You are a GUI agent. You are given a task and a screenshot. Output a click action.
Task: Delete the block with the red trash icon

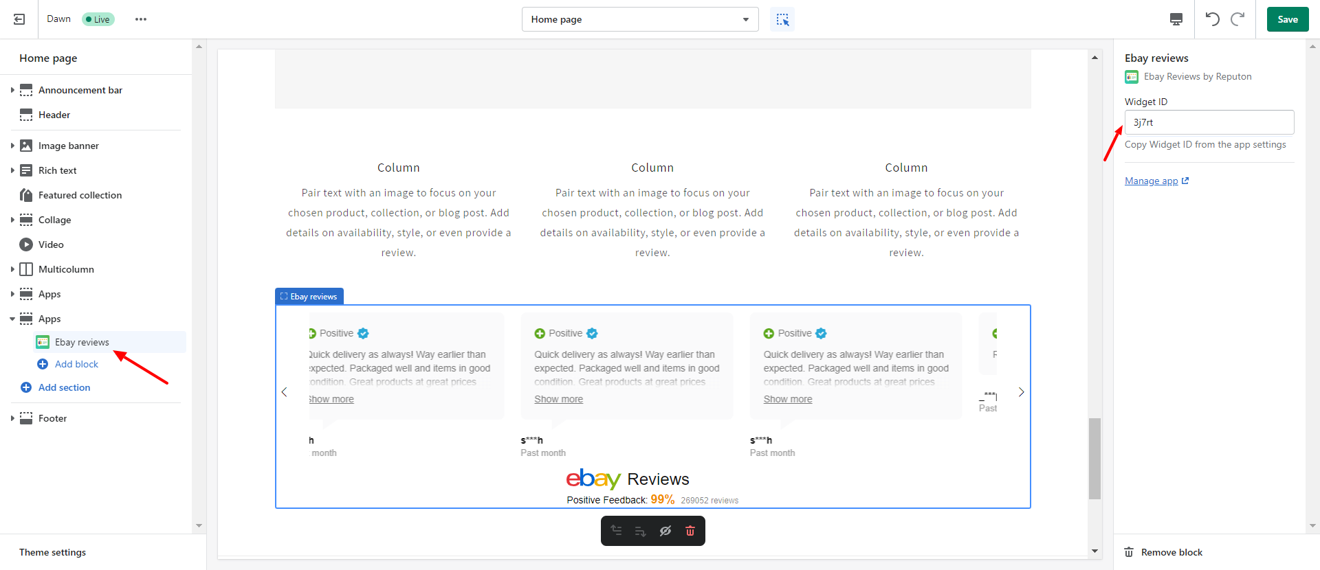[690, 531]
